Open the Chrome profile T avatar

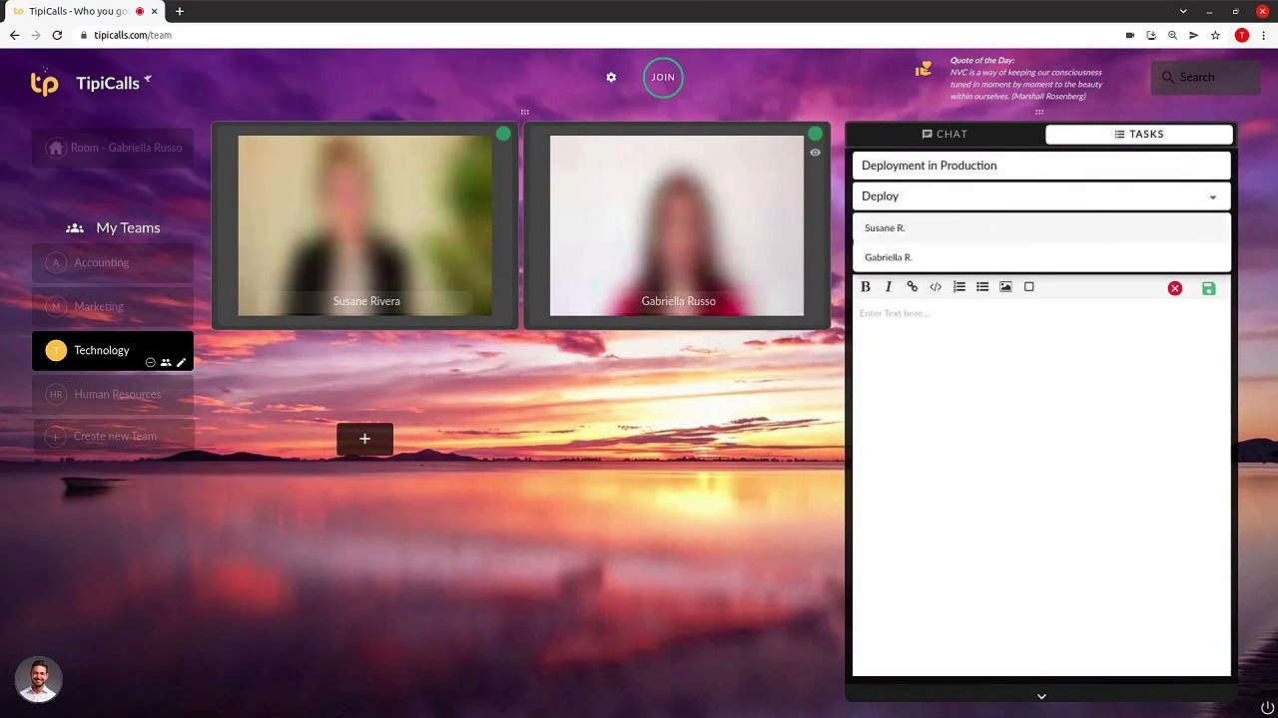coord(1241,35)
